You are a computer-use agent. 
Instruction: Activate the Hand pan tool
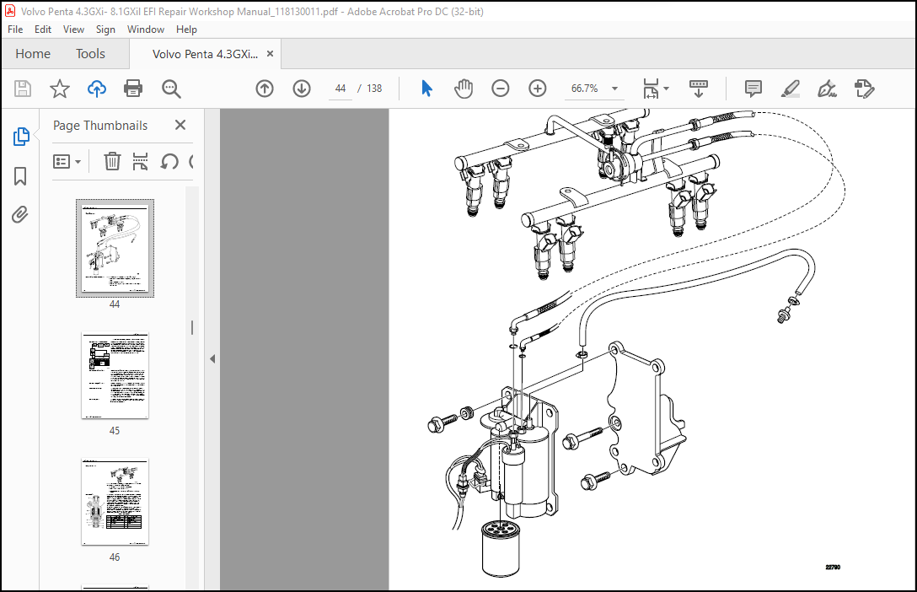(464, 89)
